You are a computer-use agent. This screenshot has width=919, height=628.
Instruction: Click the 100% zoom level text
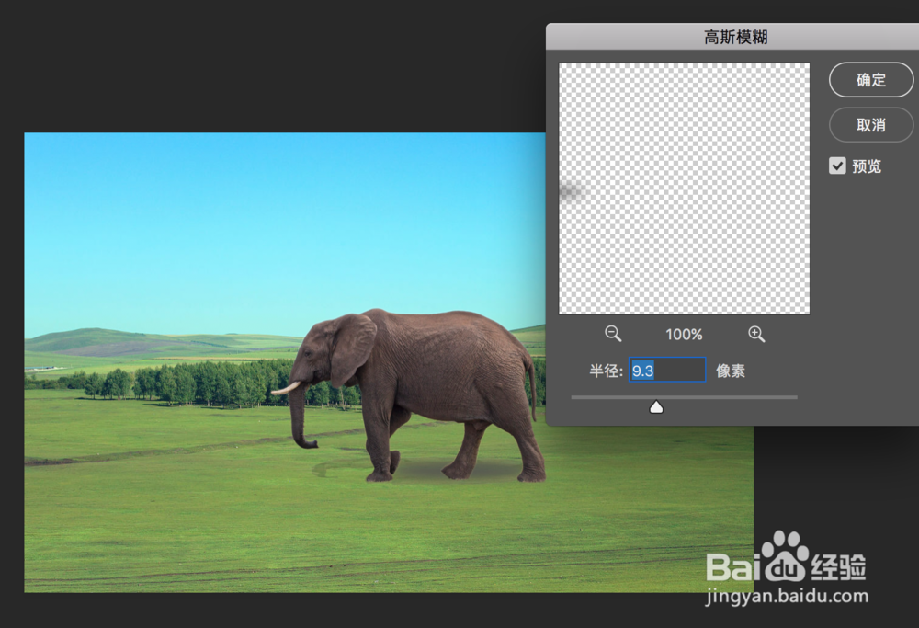click(x=684, y=335)
